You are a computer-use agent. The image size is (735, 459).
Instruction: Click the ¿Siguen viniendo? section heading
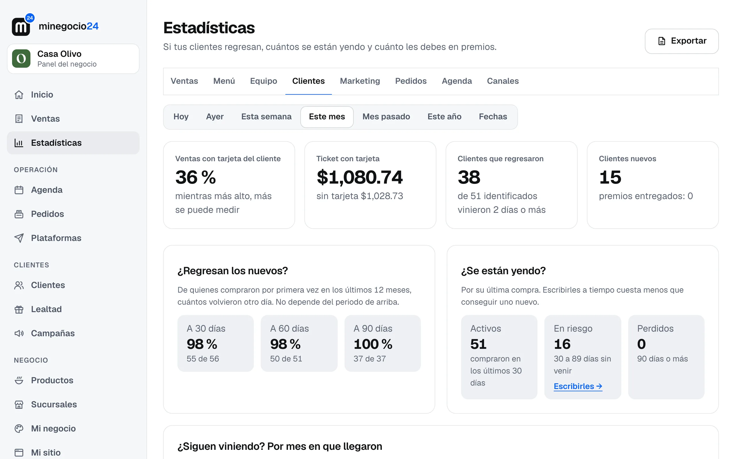tap(280, 446)
